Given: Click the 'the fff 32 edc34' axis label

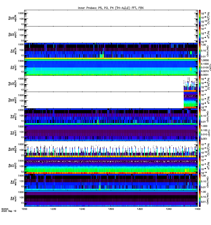Looking at the screenshot, I should pos(12,149).
